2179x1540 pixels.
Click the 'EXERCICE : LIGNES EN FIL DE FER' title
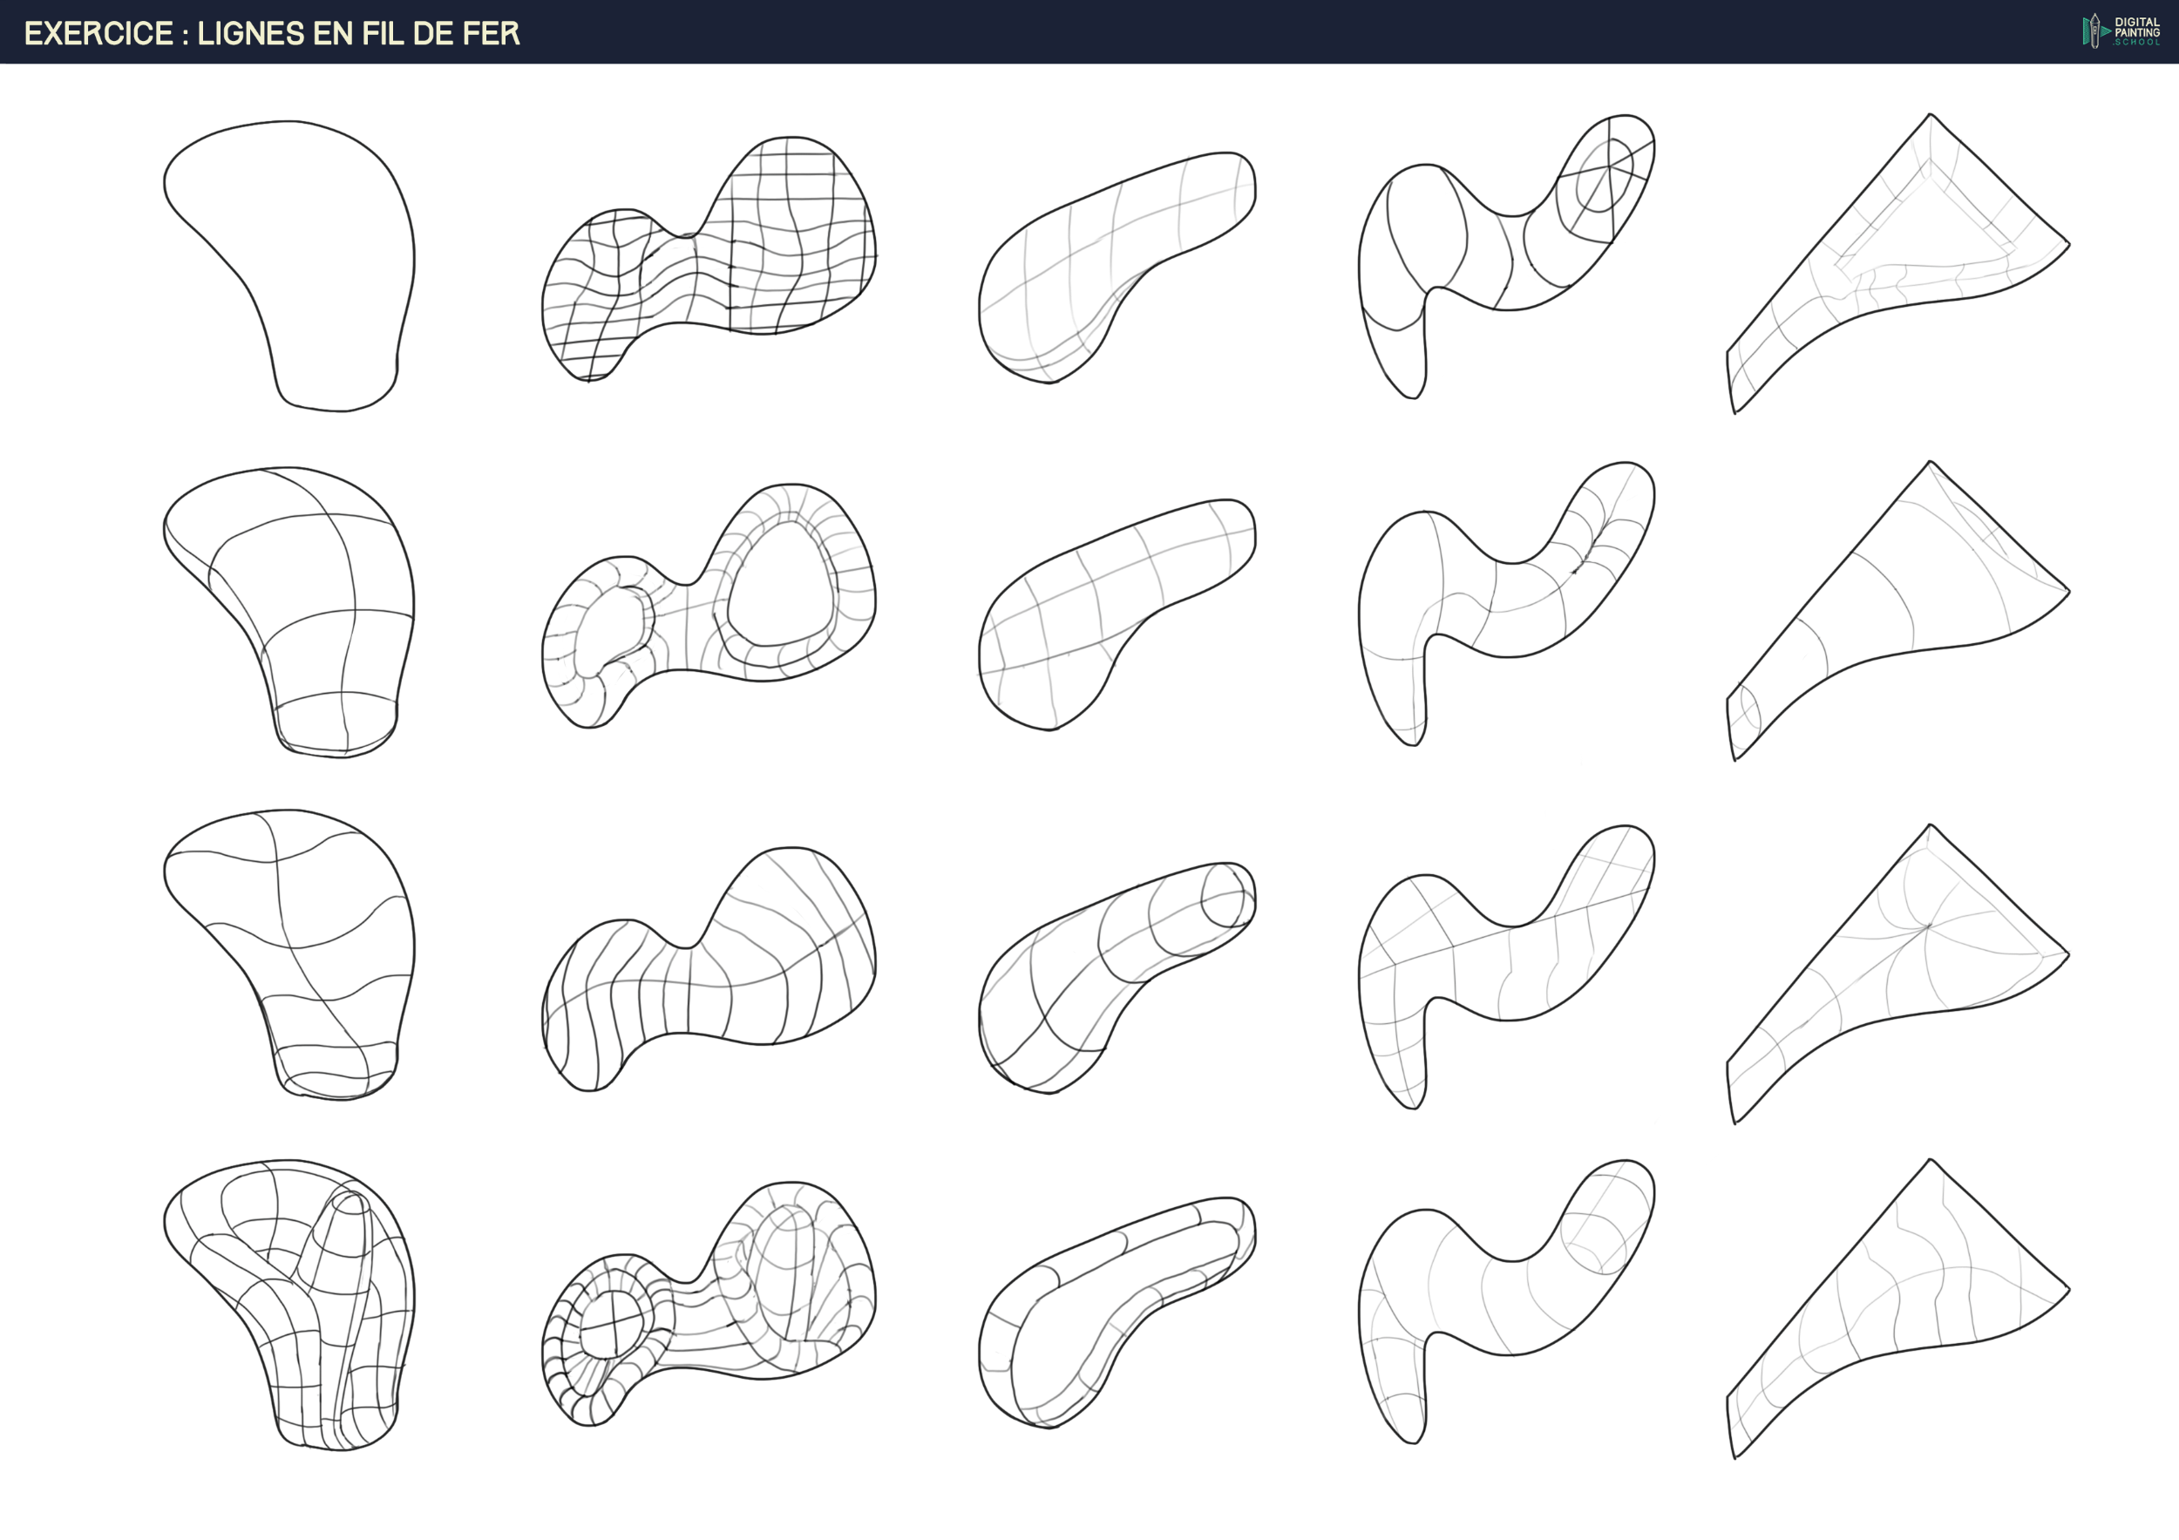click(x=271, y=33)
